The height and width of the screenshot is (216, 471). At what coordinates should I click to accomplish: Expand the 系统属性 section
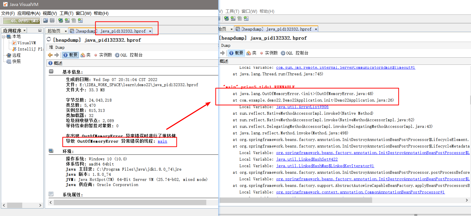(x=51, y=194)
